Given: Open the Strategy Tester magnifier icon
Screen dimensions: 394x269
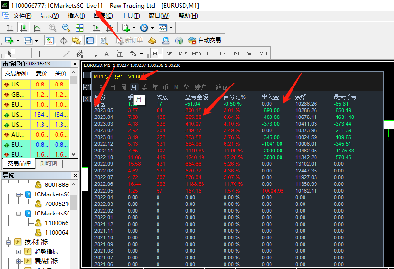Looking at the screenshot, I should [x=103, y=40].
